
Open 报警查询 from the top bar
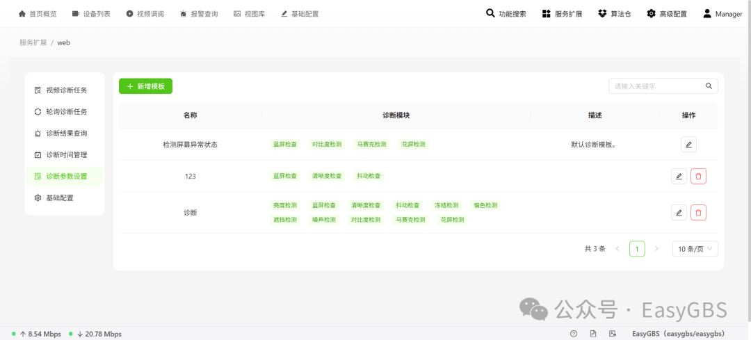click(199, 14)
